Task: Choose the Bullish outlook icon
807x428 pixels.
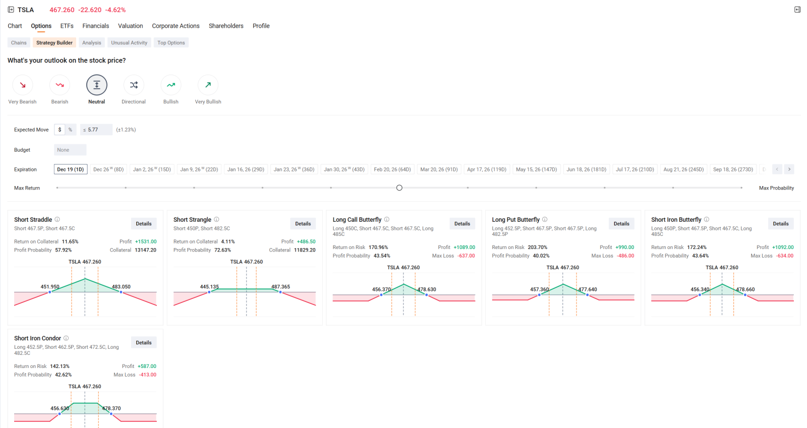Action: click(171, 85)
